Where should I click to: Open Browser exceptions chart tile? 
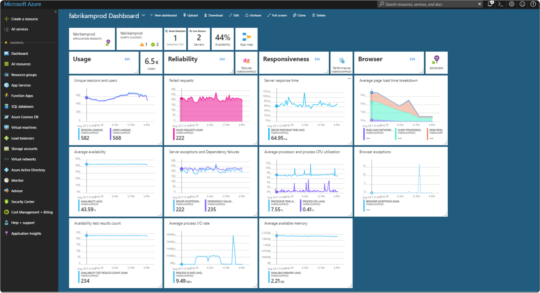tap(401, 182)
